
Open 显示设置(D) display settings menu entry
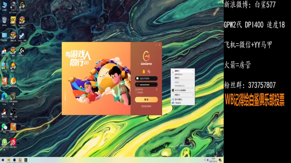click(x=183, y=99)
